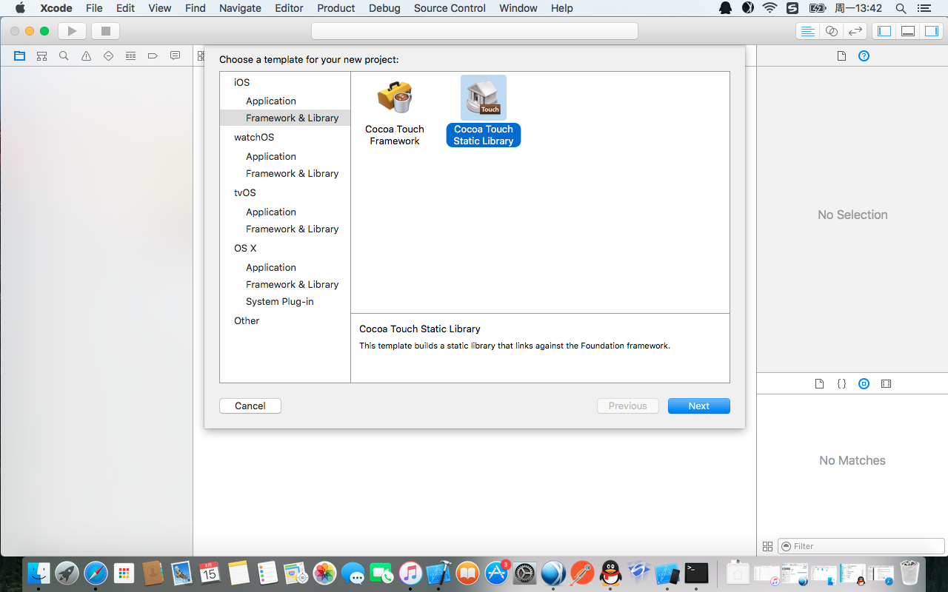Image resolution: width=948 pixels, height=592 pixels.
Task: Open the Editor menu
Action: (289, 8)
